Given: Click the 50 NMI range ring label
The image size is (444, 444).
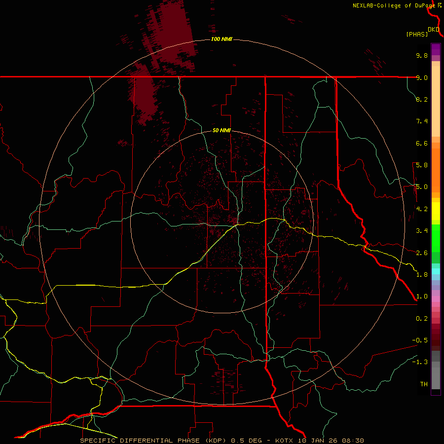Looking at the screenshot, I should (222, 130).
